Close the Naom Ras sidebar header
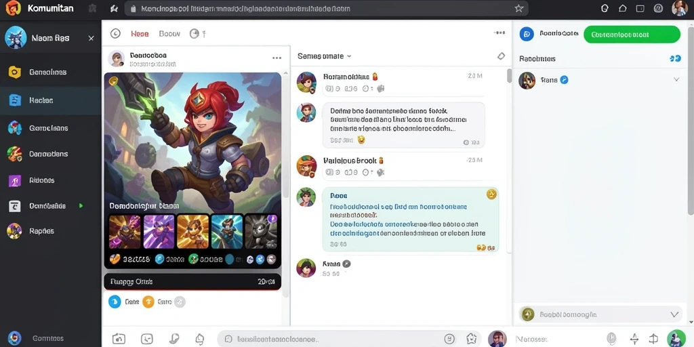Image resolution: width=694 pixels, height=347 pixels. pos(91,39)
